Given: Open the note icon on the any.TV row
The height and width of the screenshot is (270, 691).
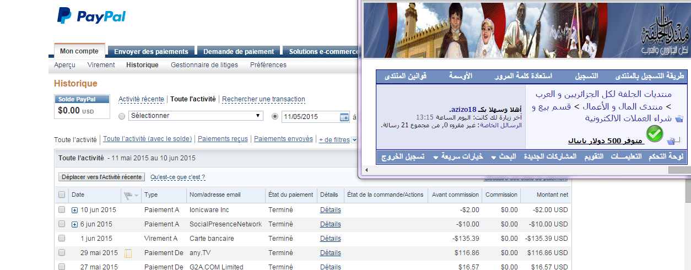Looking at the screenshot, I should pos(128,253).
